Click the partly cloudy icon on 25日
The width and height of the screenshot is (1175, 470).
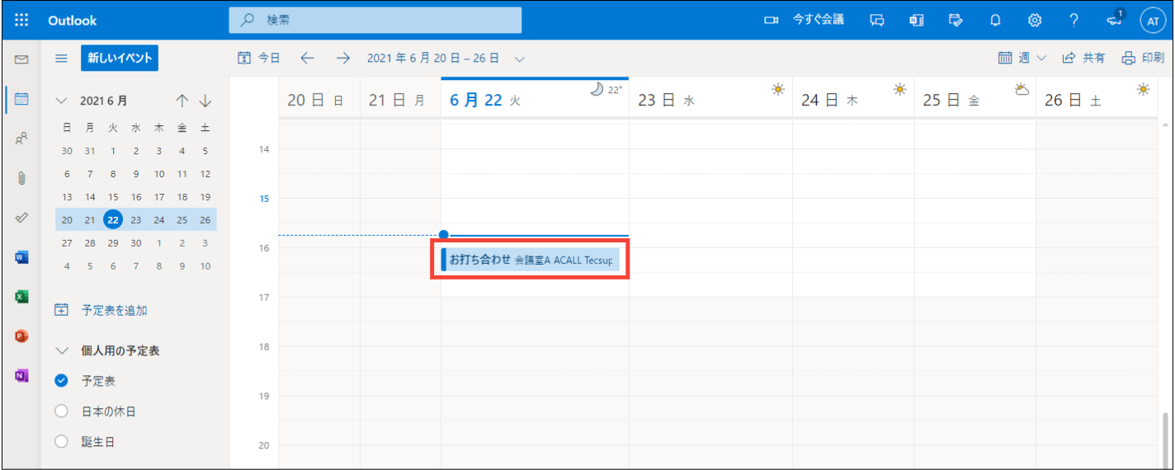point(1022,89)
